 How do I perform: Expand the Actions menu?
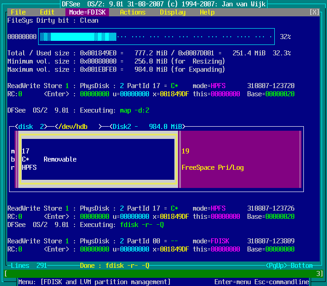coord(133,12)
